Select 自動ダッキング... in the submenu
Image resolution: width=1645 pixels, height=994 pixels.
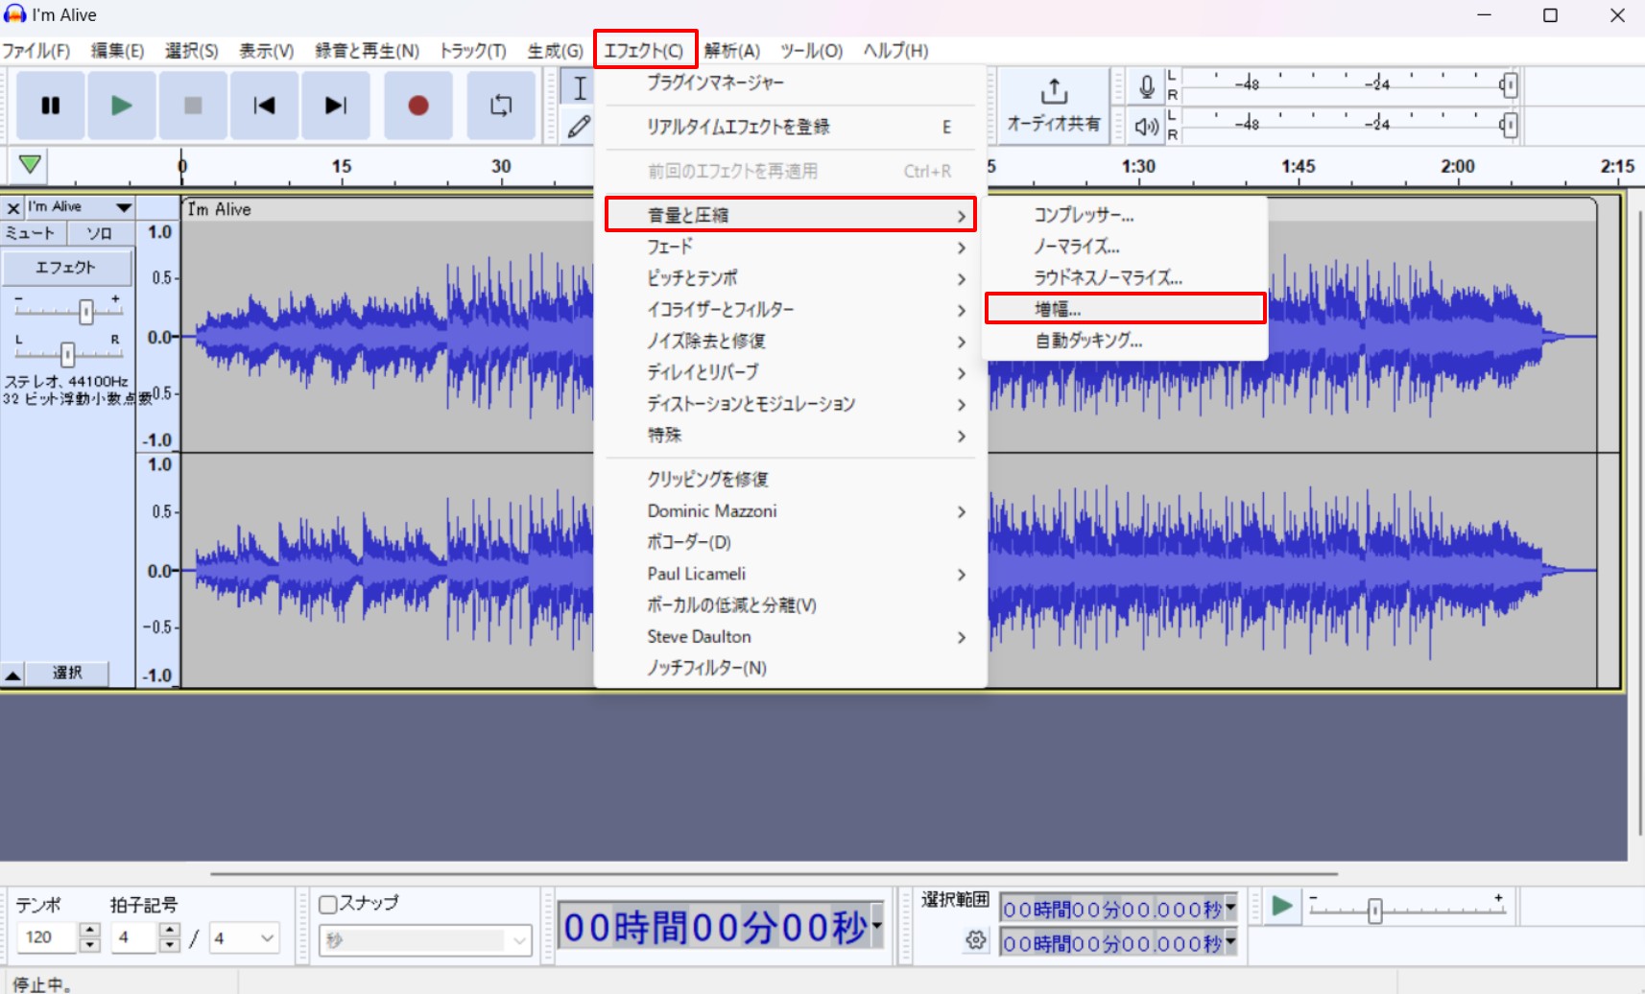(1125, 341)
